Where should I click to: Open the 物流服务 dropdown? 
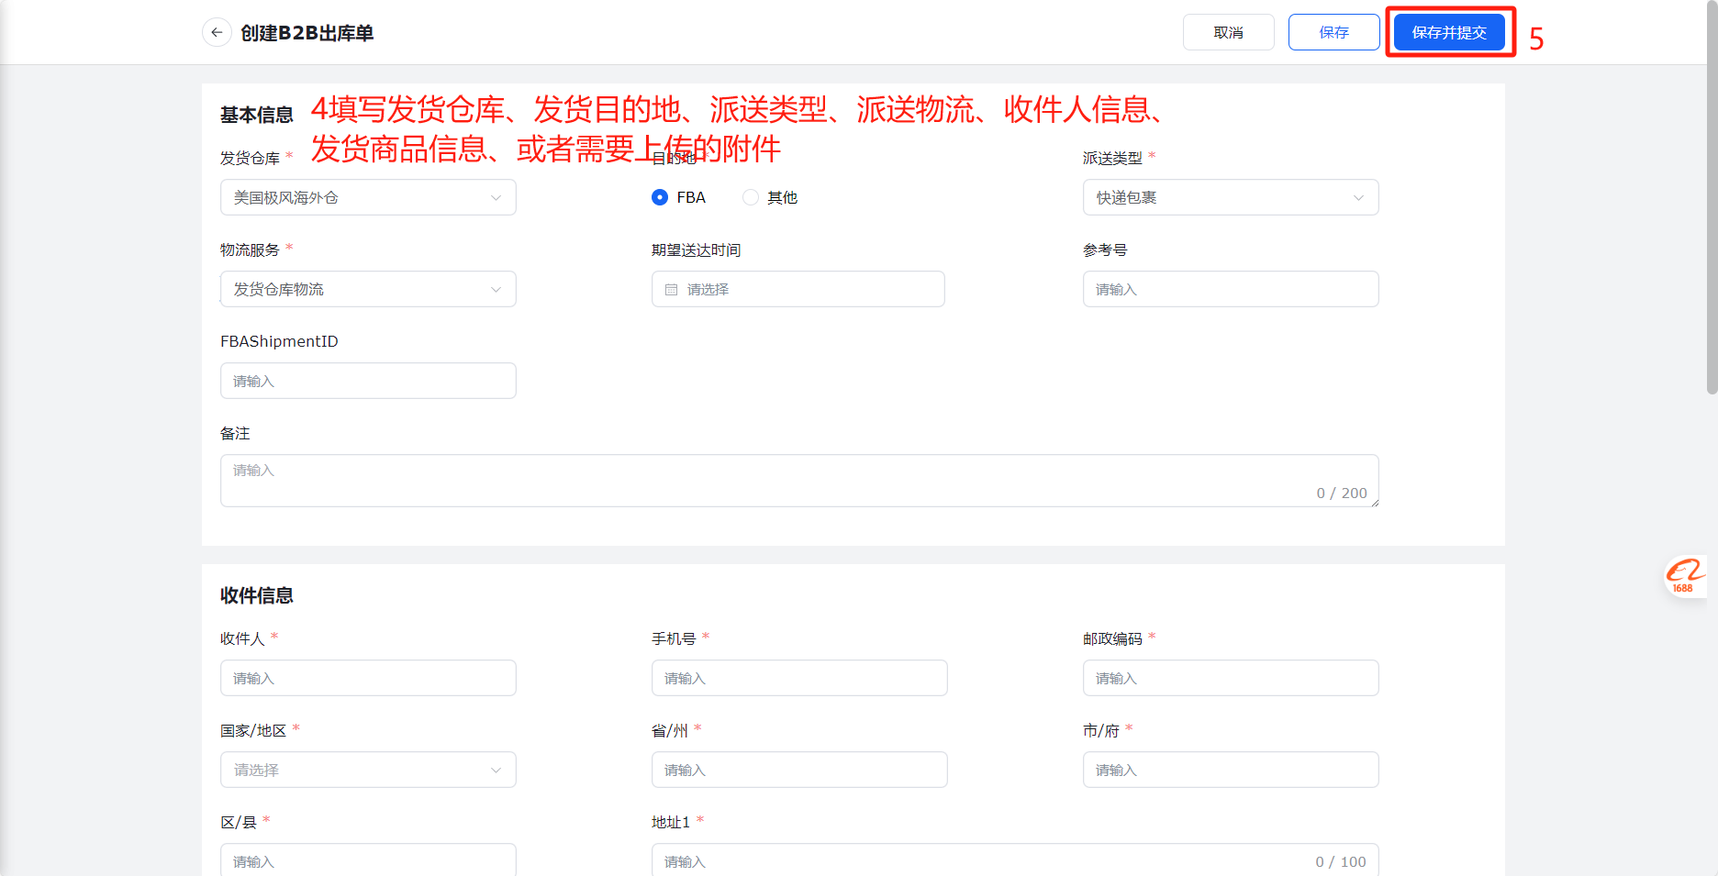(x=368, y=289)
